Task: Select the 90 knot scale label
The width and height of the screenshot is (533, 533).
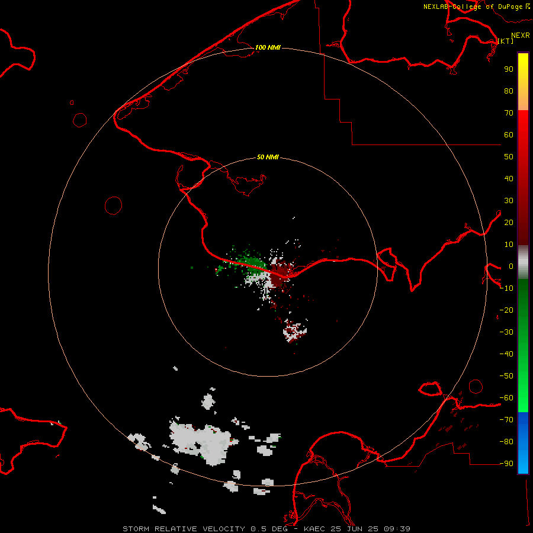Action: [x=509, y=69]
